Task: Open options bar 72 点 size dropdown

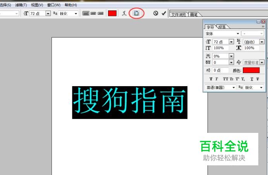Action: 48,13
